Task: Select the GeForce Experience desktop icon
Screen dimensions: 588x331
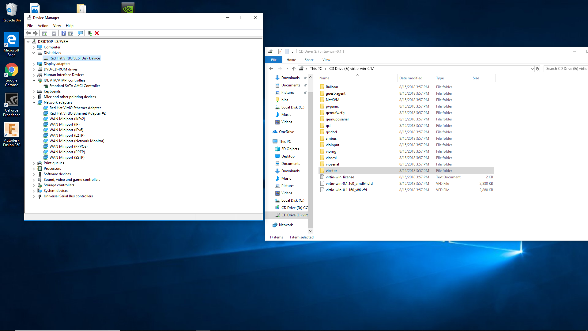Action: click(12, 105)
